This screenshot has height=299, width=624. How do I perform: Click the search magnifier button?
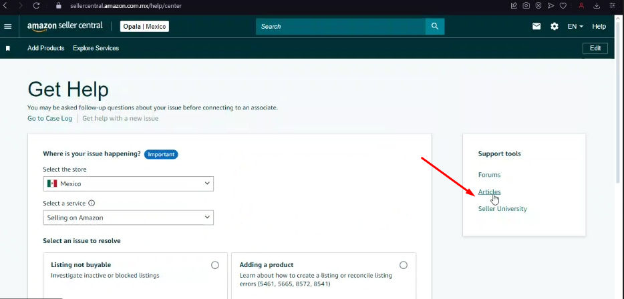click(x=435, y=26)
